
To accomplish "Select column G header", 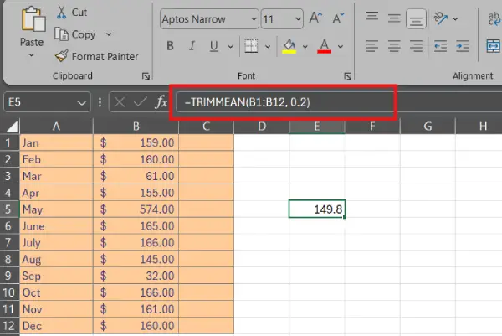I will coord(428,127).
